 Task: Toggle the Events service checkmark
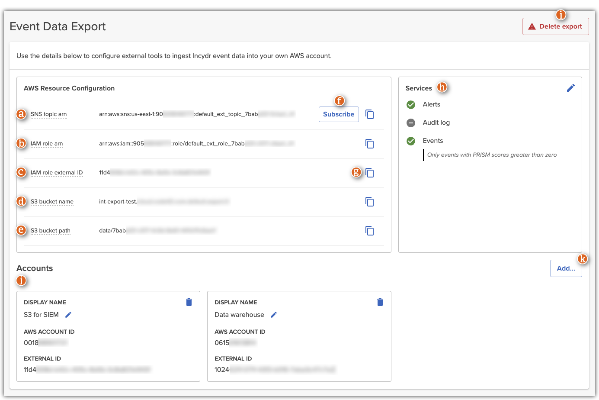pyautogui.click(x=410, y=141)
